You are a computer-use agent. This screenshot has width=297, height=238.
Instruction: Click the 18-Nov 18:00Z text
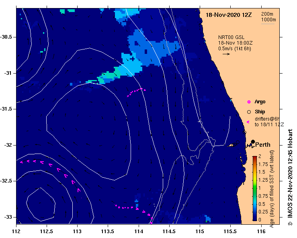235,43
